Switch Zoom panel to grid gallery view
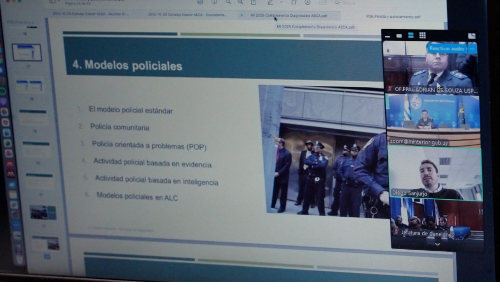 (x=423, y=36)
